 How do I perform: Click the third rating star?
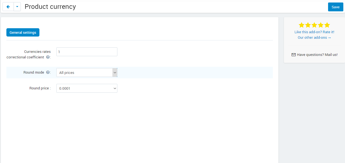click(x=314, y=25)
